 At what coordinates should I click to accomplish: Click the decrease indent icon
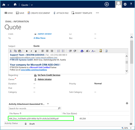click(70, 51)
